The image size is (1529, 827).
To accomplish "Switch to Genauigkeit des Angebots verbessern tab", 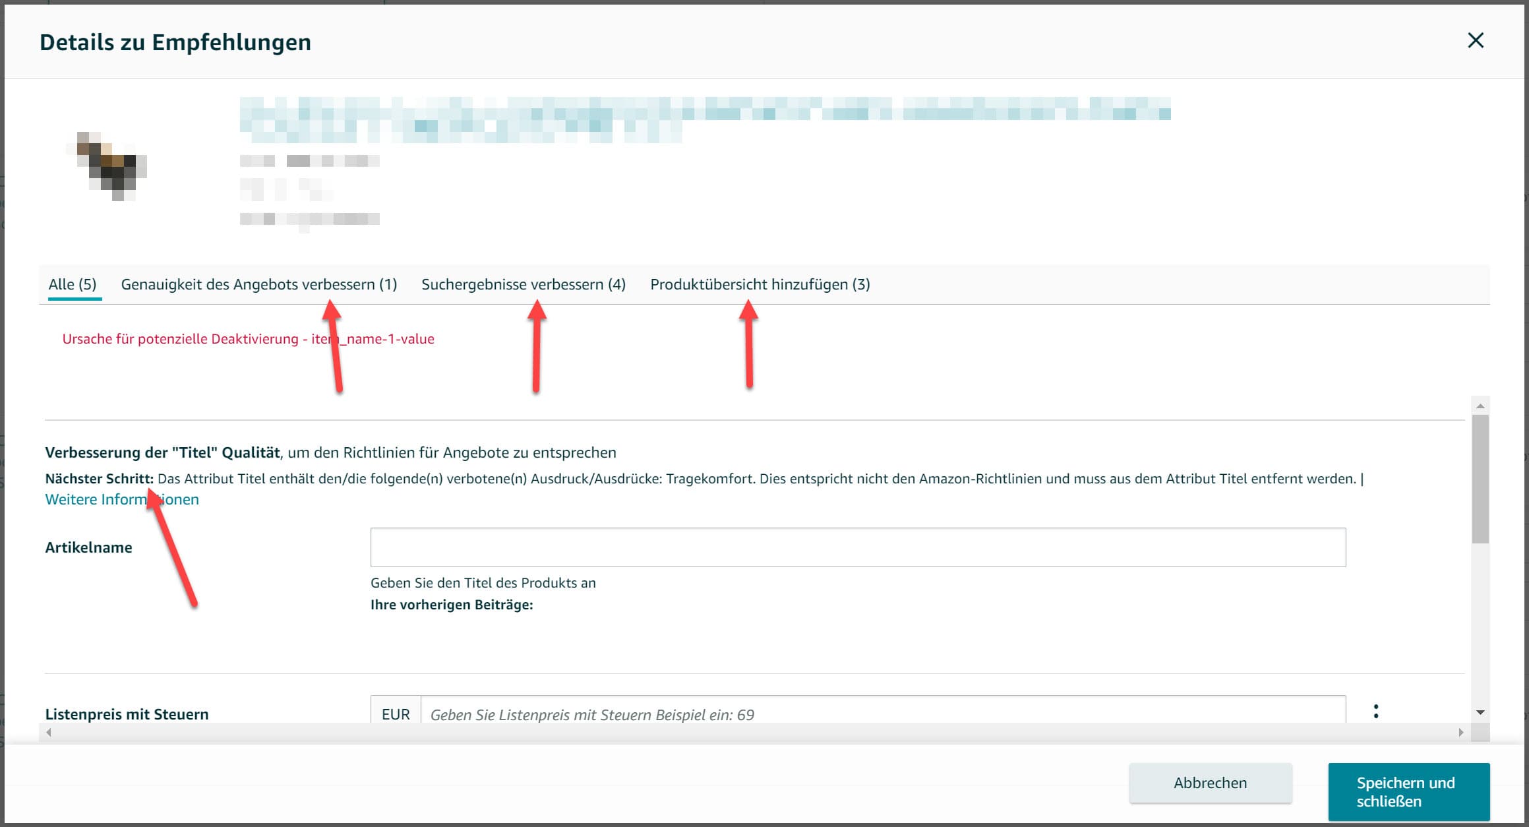I will [259, 284].
